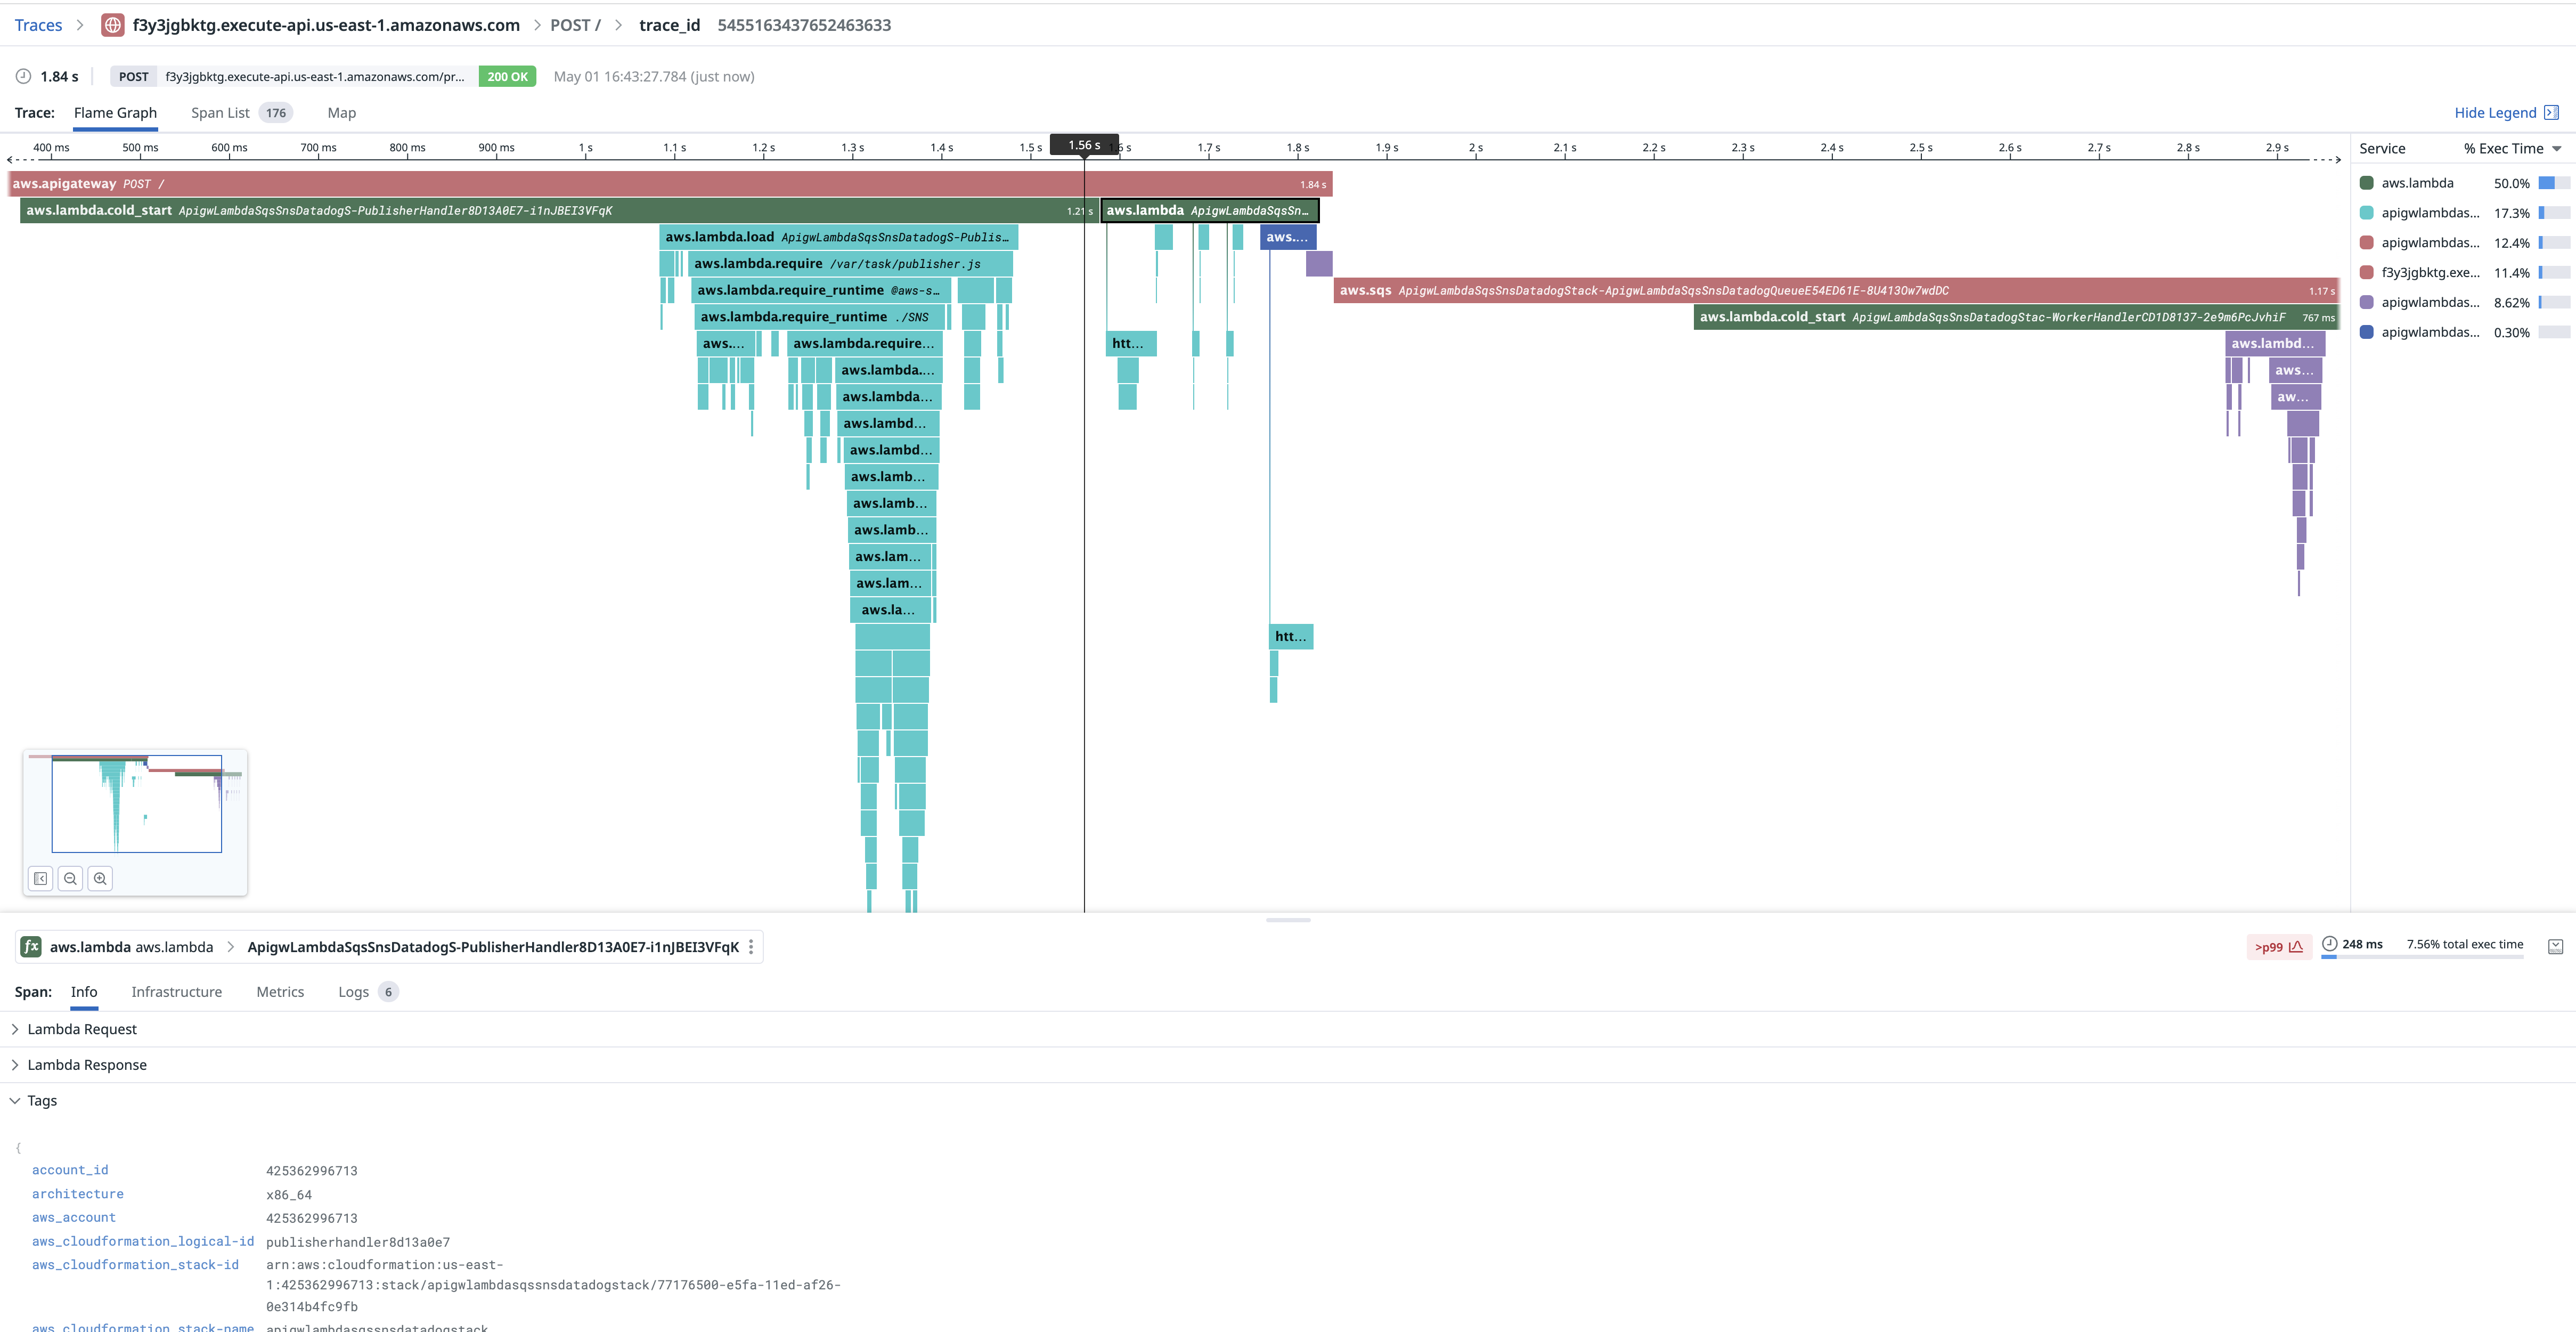Image resolution: width=2576 pixels, height=1332 pixels.
Task: Click the aws.lambda green legend swatch
Action: point(2366,183)
